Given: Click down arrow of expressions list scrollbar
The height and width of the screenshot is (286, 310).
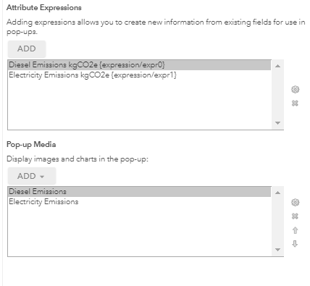Looking at the screenshot, I should (277, 123).
